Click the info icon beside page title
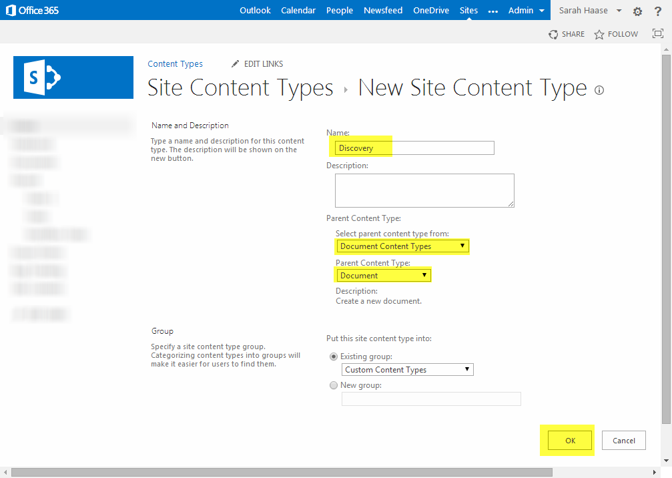 [599, 90]
